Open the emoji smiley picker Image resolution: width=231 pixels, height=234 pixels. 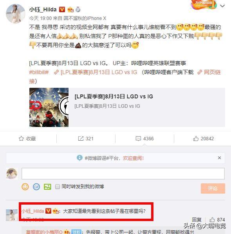pyautogui.click(x=25, y=187)
